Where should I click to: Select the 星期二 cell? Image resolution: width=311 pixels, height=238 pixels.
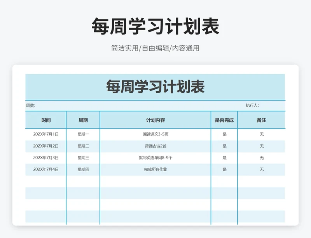pos(83,146)
